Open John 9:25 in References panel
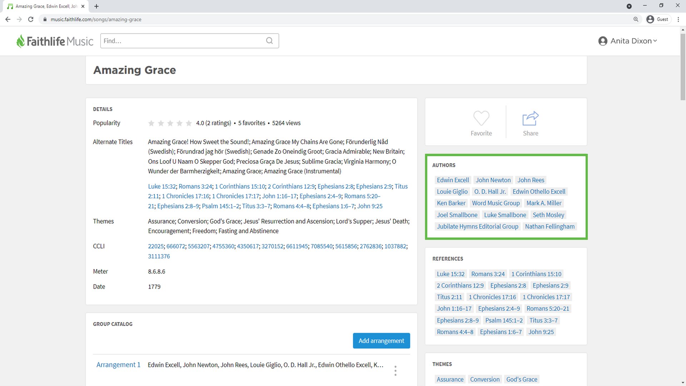 (x=541, y=332)
